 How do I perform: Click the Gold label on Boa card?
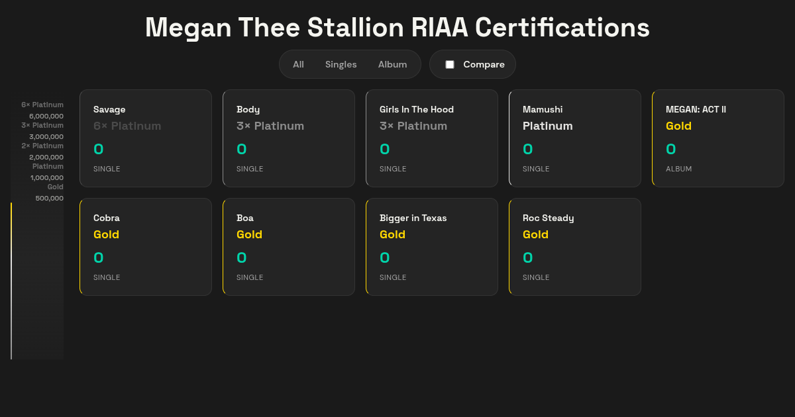(x=249, y=234)
